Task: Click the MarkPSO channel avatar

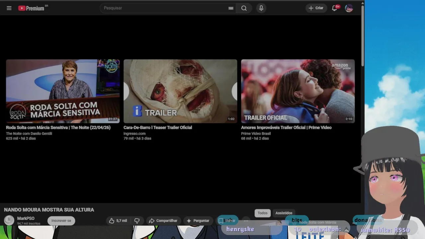Action: click(9, 220)
